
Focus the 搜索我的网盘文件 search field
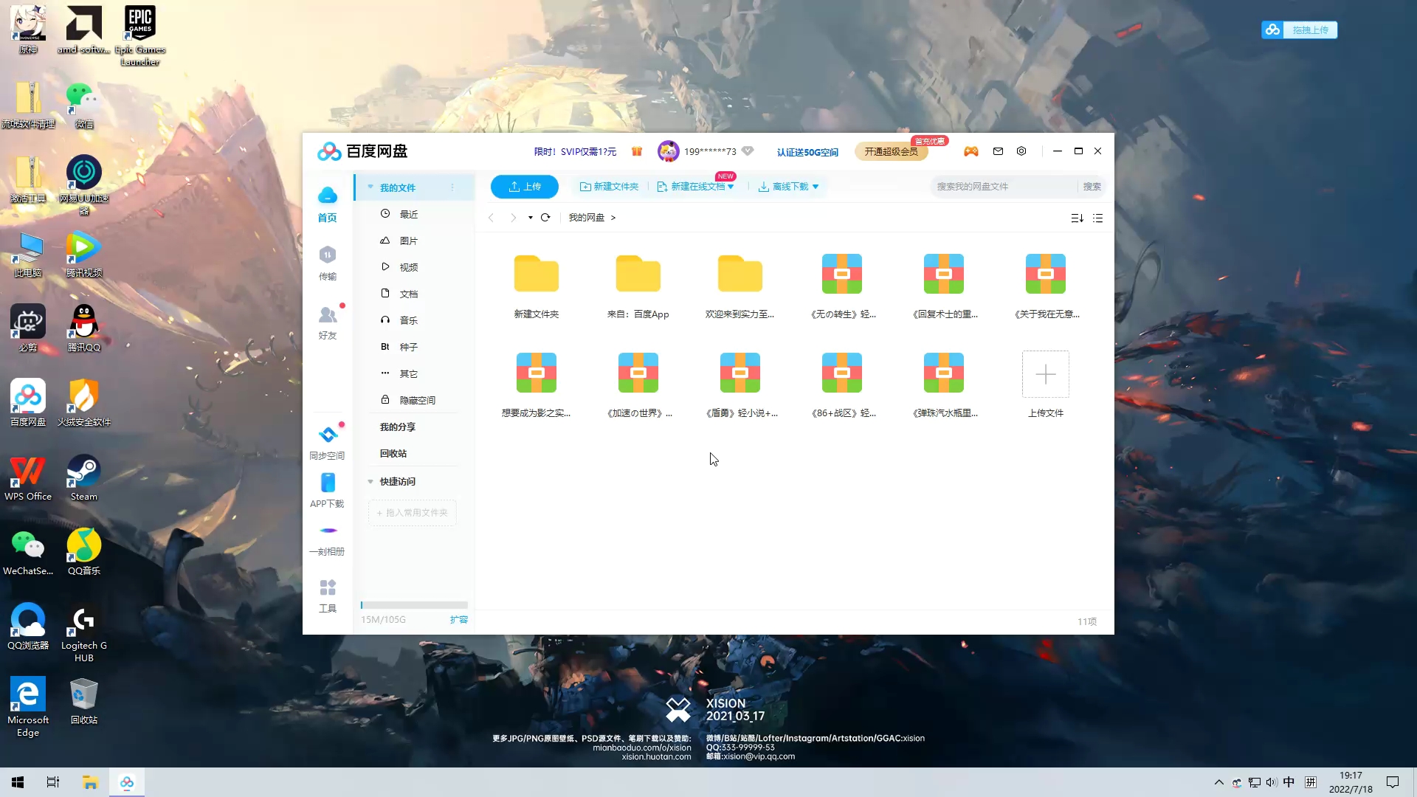pyautogui.click(x=1004, y=187)
